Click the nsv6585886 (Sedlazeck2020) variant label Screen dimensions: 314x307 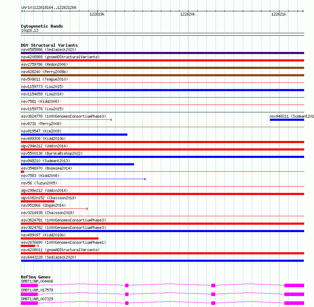click(x=49, y=49)
